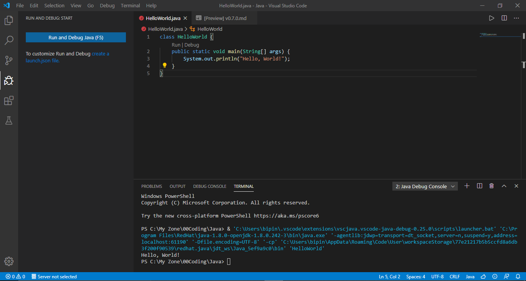
Task: Open the Testing beaker view
Action: 8,120
